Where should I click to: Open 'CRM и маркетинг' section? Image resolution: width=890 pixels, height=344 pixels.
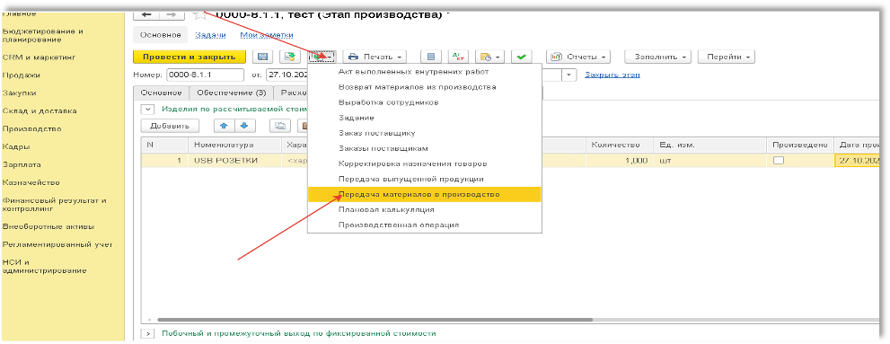[40, 57]
